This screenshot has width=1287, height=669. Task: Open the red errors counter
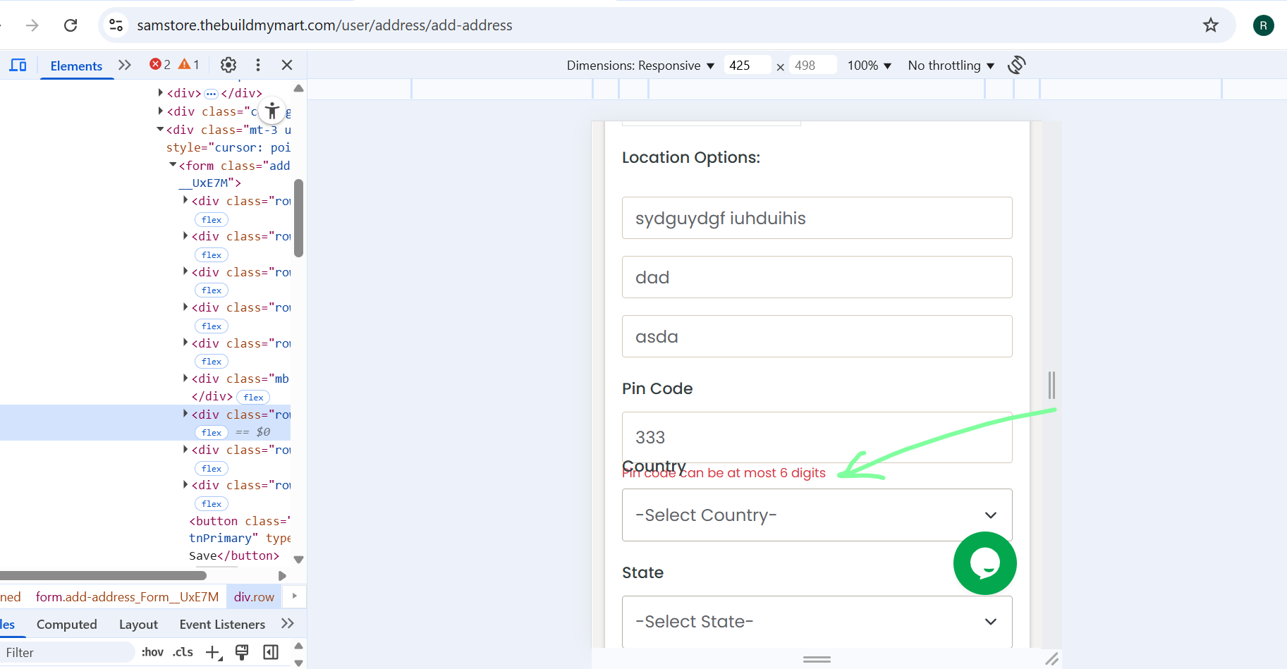coord(160,65)
